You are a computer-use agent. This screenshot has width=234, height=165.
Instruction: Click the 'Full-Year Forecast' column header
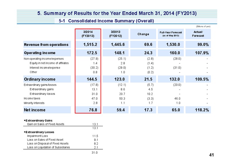coord(171,34)
